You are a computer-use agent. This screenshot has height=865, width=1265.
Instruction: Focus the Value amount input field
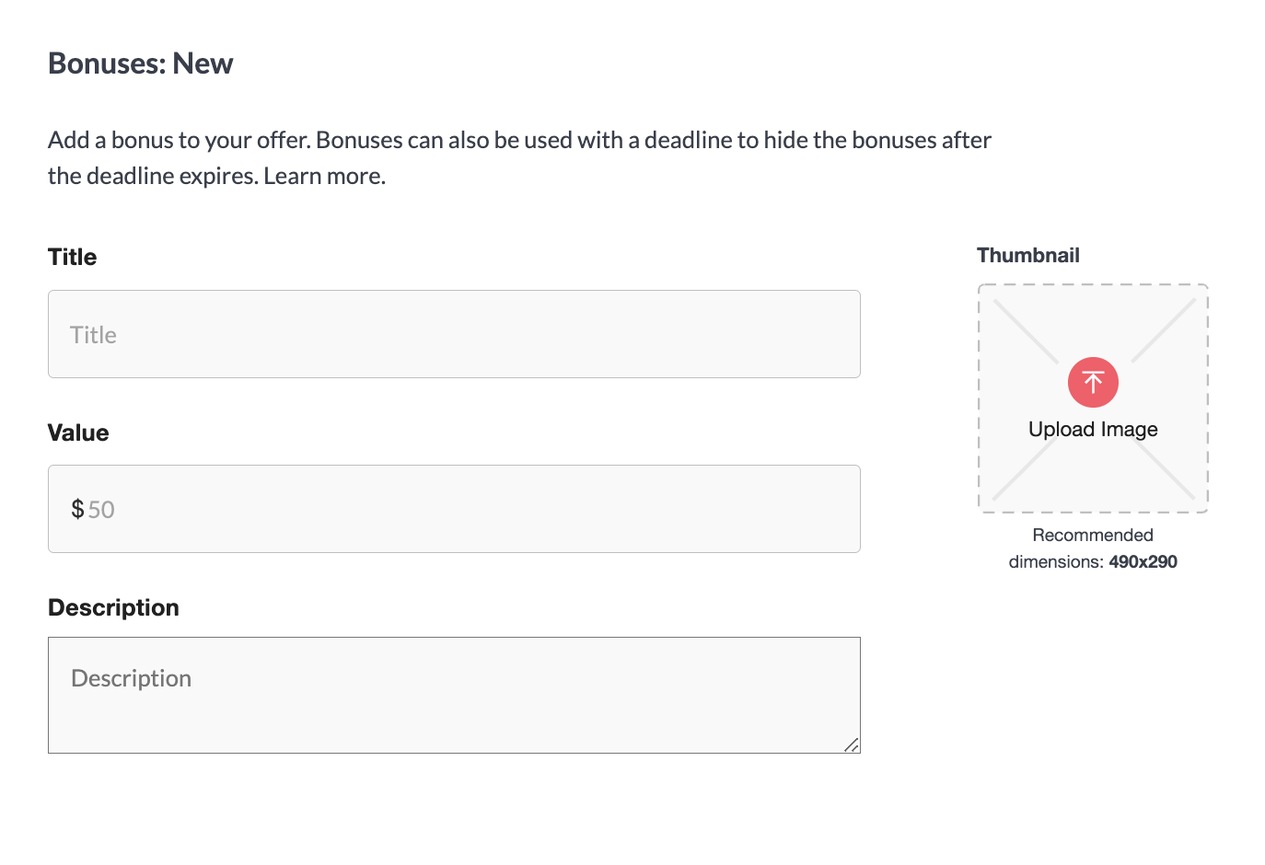click(x=454, y=509)
